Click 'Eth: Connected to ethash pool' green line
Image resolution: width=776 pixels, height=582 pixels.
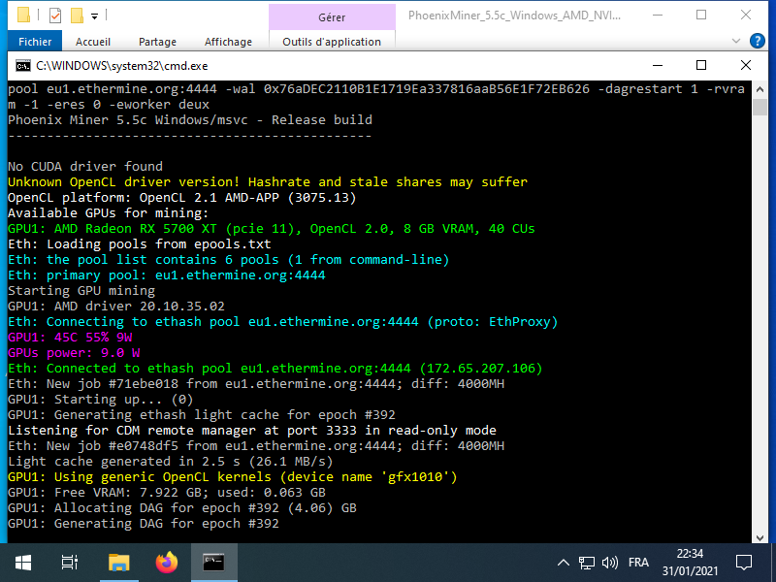pos(275,369)
